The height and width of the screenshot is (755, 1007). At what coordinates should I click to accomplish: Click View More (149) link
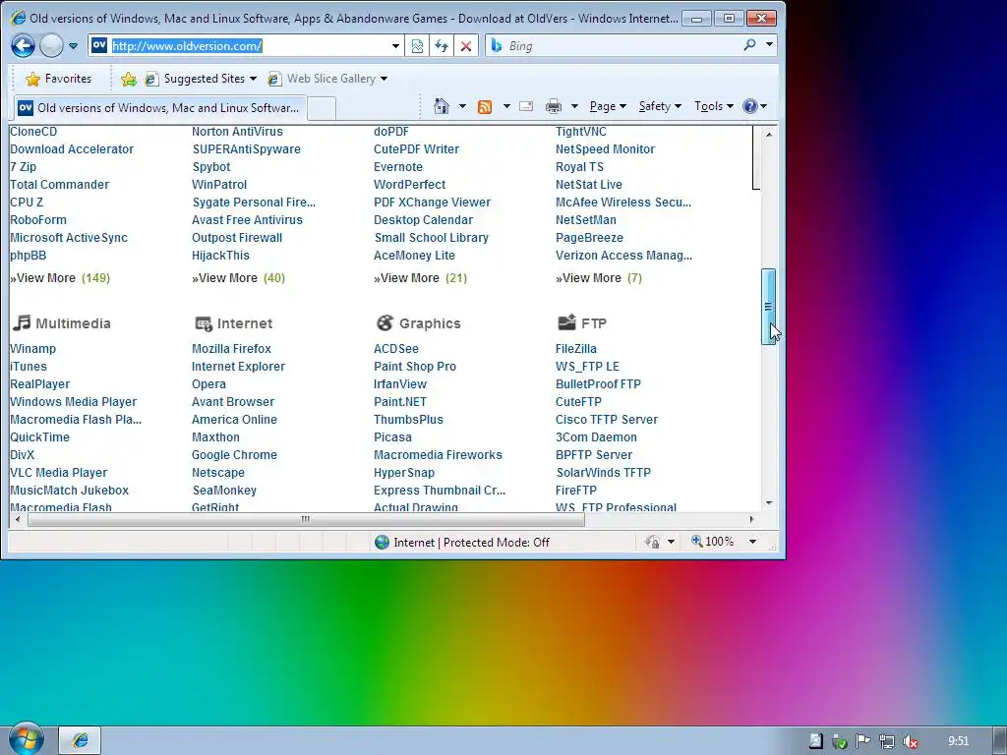[60, 278]
